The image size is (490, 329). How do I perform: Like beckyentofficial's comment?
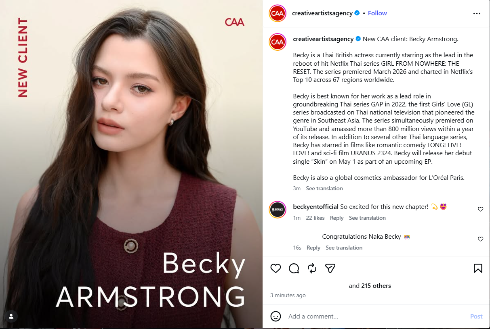(x=480, y=209)
